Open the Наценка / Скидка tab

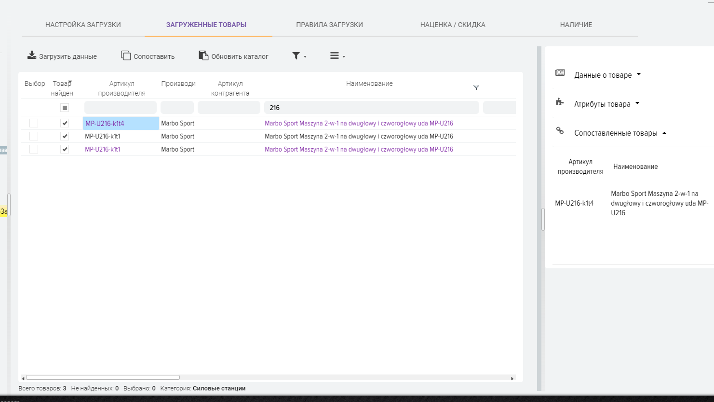[453, 25]
